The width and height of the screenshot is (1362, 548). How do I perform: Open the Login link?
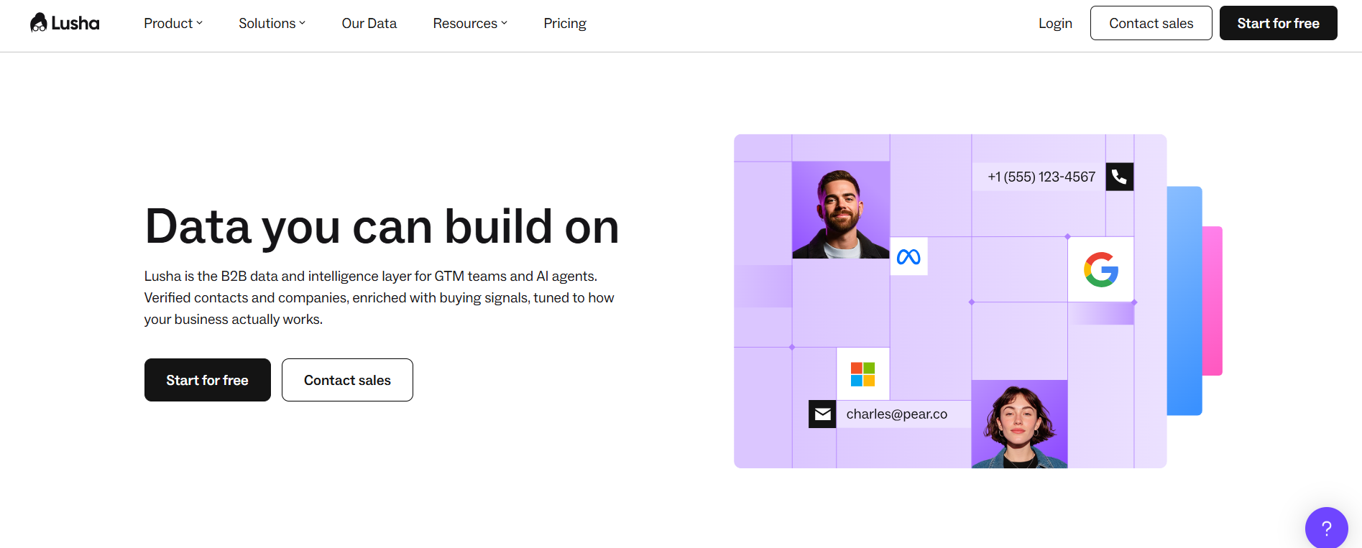(1055, 23)
